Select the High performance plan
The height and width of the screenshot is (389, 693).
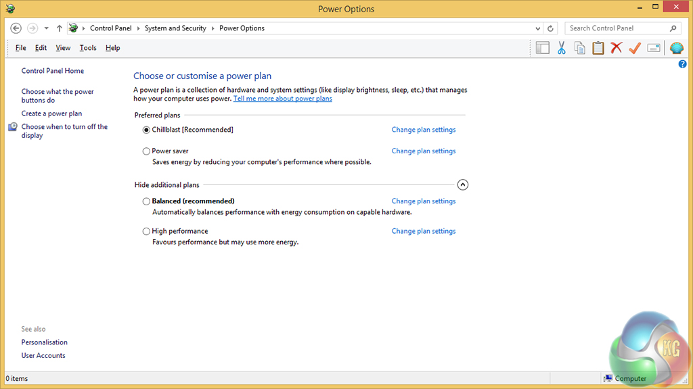point(146,231)
